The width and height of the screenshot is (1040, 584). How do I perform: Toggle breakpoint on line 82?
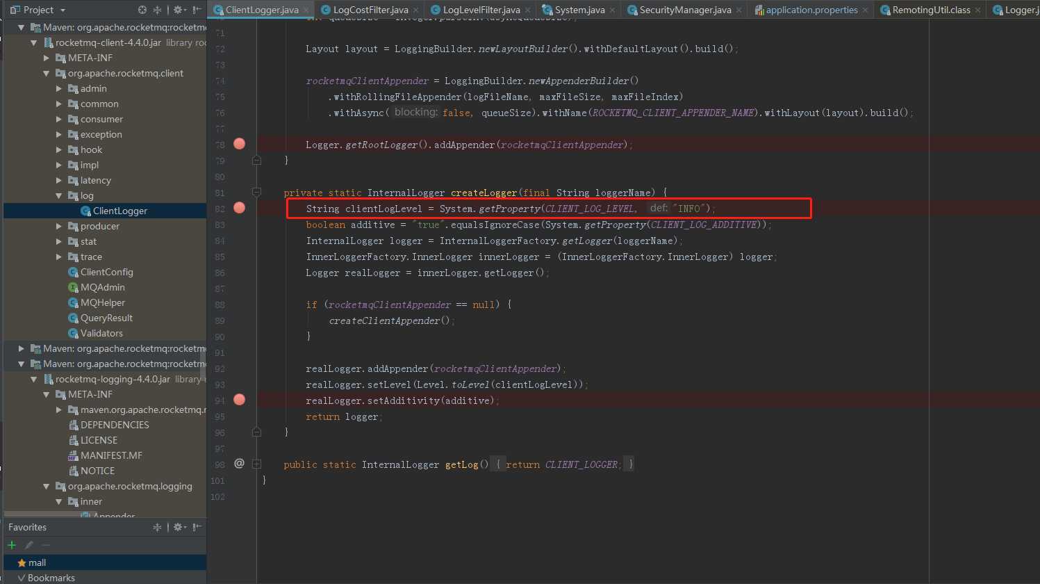[240, 208]
